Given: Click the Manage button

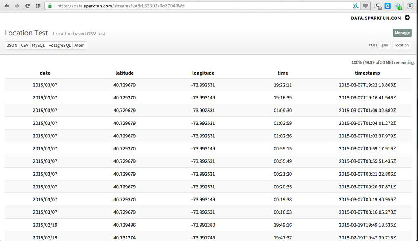Looking at the screenshot, I should 402,33.
